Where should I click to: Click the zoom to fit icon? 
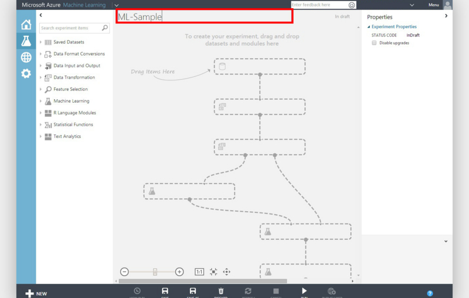(213, 272)
